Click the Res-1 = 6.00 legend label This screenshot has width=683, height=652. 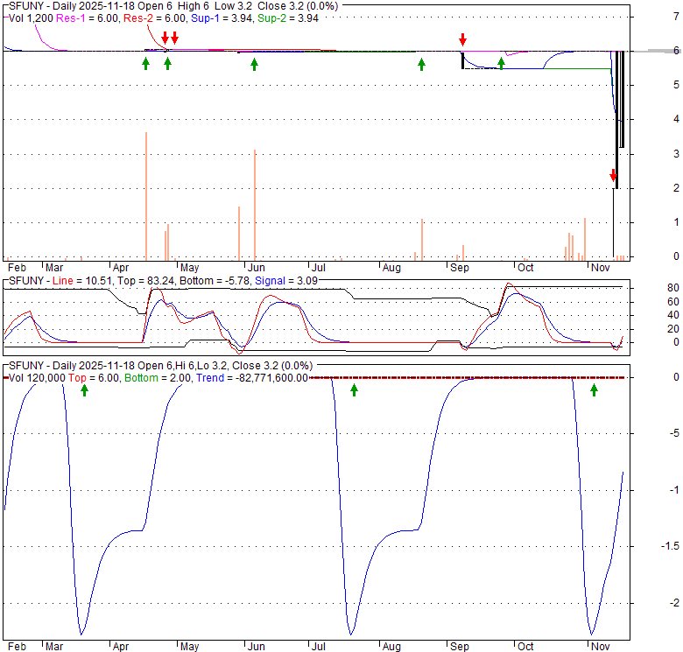click(x=90, y=18)
